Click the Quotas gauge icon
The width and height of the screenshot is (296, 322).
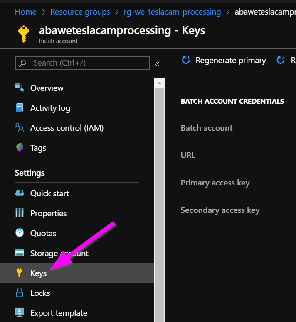coord(20,233)
